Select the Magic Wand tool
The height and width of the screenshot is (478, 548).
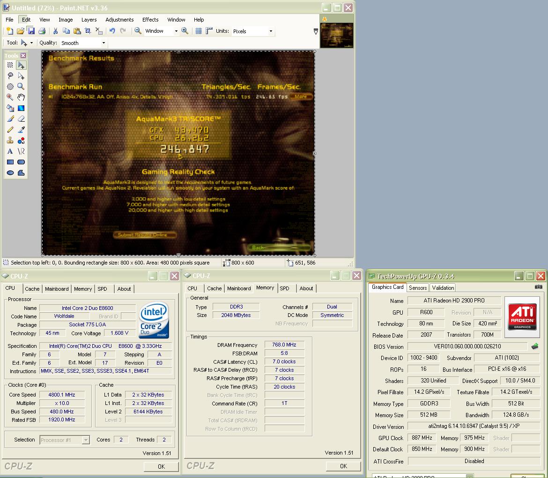(x=10, y=97)
